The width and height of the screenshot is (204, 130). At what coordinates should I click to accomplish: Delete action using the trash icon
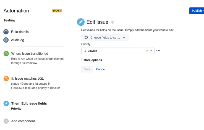[x=113, y=22]
